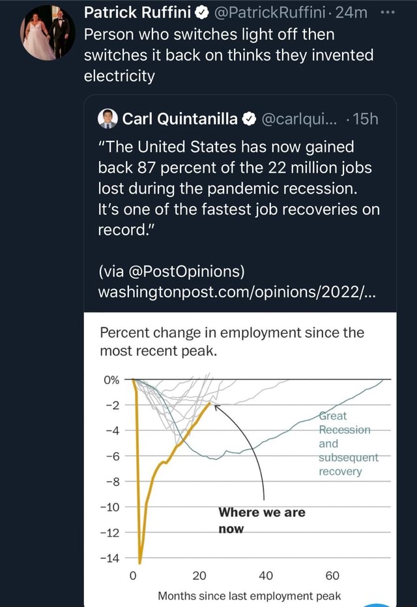Click the truncated @carlqui... handle
Screen dimensions: 417x607
[304, 119]
